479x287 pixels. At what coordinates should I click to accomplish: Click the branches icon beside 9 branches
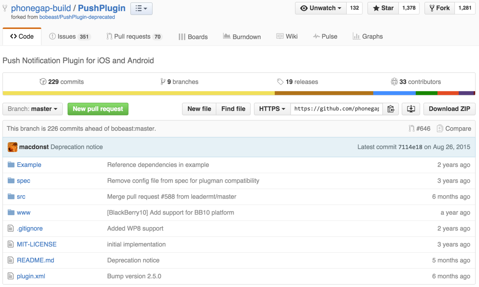[x=163, y=82]
